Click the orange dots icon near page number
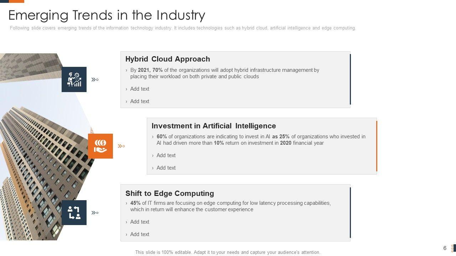This screenshot has width=456, height=256. click(452, 248)
